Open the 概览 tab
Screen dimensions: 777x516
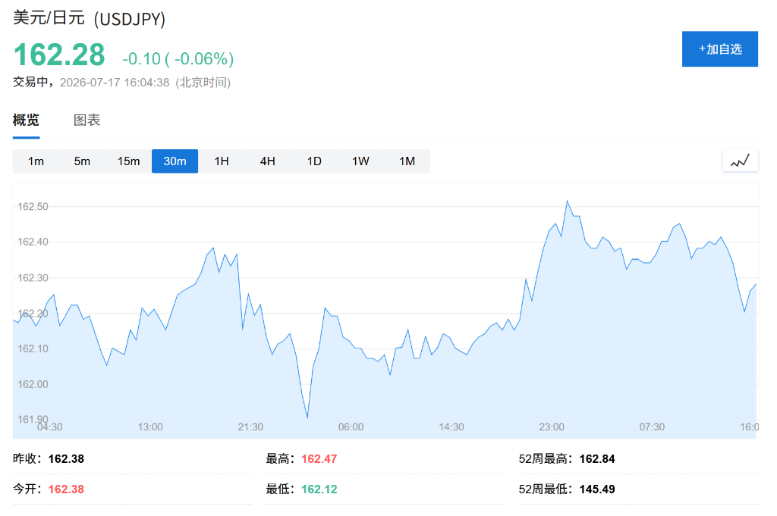[26, 120]
